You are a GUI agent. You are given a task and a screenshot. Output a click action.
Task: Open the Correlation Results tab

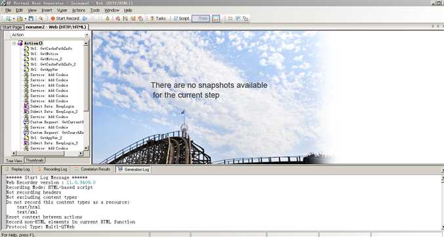pyautogui.click(x=92, y=169)
